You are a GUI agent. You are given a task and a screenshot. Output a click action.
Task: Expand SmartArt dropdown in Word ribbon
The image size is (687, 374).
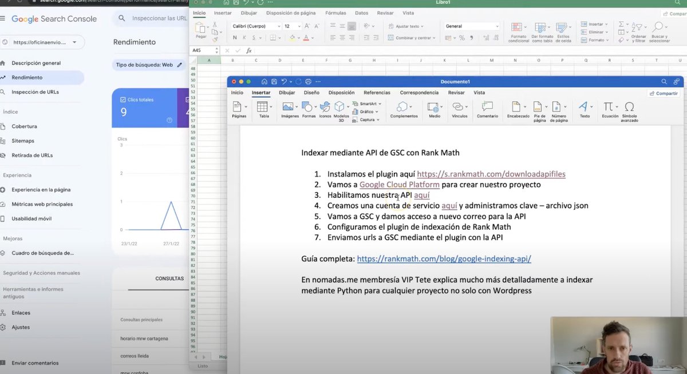(380, 104)
